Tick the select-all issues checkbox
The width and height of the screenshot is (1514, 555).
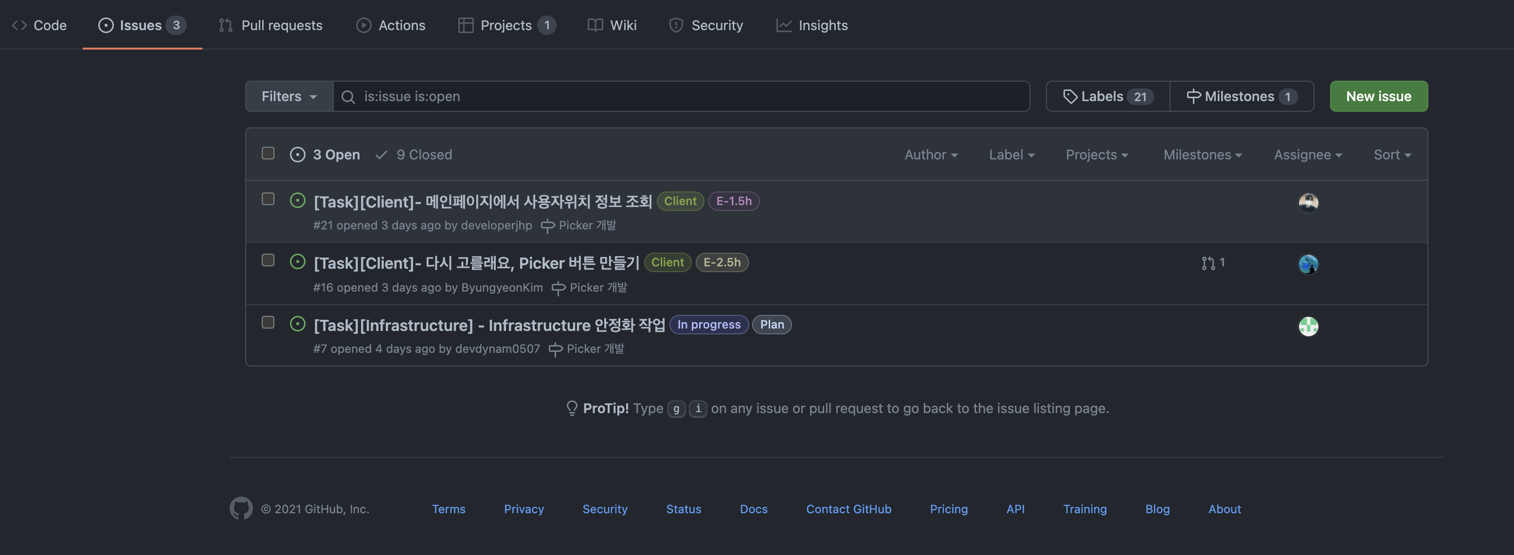pos(268,153)
